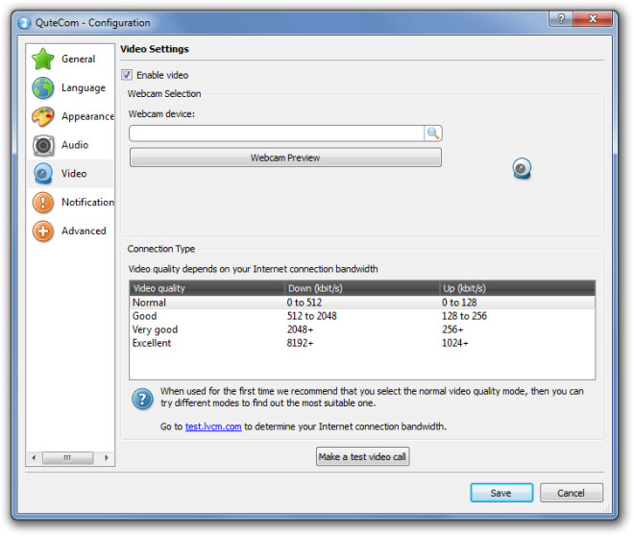Viewport: 634px width, 536px height.
Task: Open the Notifications settings section
Action: (71, 202)
